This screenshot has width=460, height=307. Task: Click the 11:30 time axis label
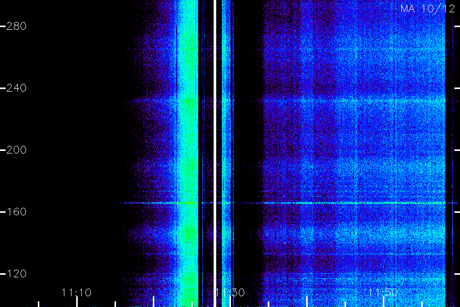point(230,293)
